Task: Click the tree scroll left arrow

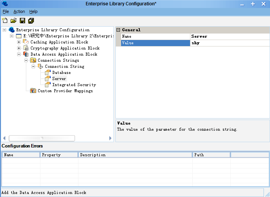Action: 5,138
